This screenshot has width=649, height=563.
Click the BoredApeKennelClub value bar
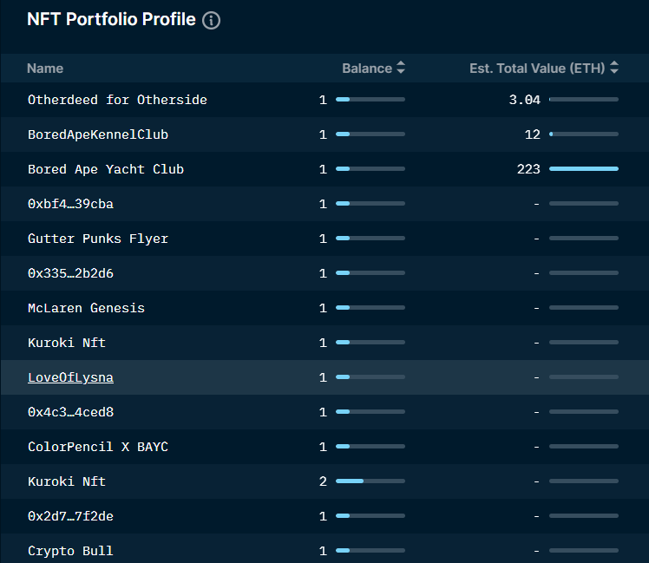point(584,134)
